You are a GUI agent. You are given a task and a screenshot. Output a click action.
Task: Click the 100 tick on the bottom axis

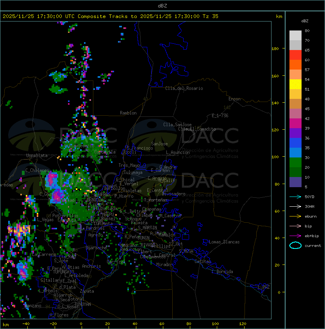pyautogui.click(x=215, y=324)
